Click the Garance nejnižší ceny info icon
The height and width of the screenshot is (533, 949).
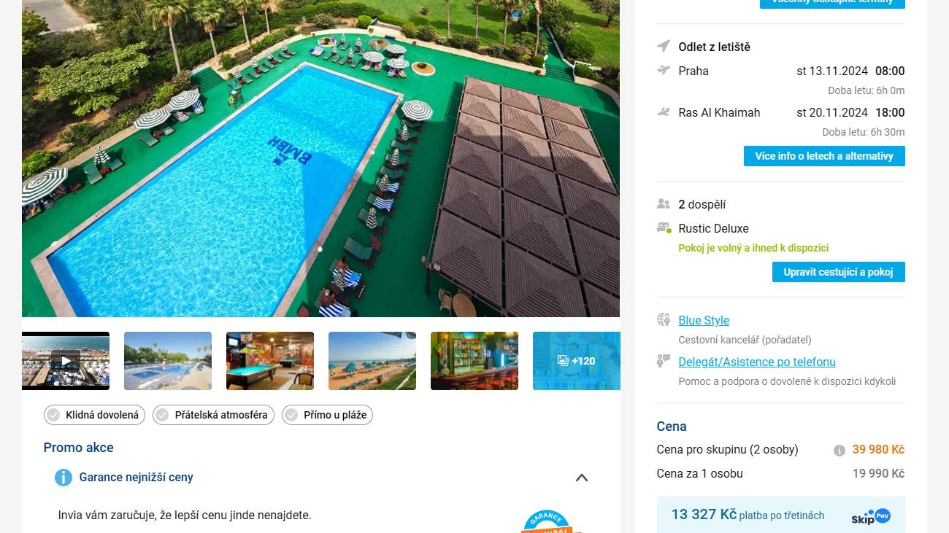click(64, 478)
